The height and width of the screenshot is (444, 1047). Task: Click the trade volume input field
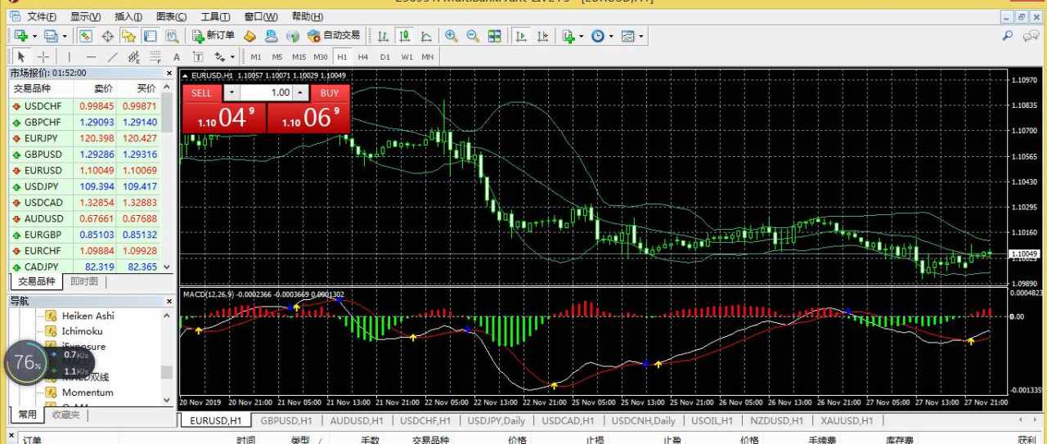coord(267,93)
